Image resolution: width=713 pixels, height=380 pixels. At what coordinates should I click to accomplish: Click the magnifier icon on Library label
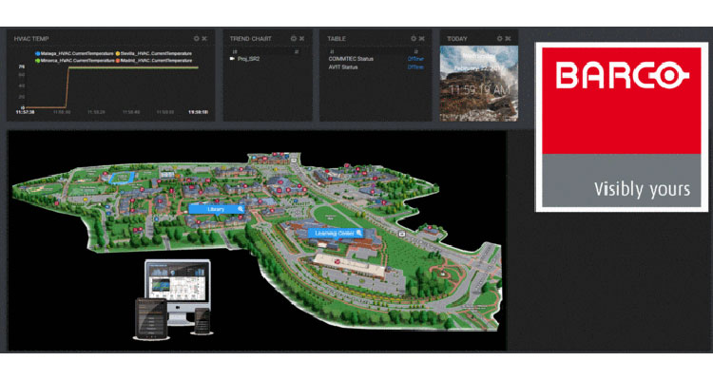click(x=241, y=209)
